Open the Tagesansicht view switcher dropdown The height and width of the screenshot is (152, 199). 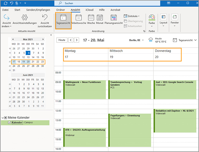point(185,40)
